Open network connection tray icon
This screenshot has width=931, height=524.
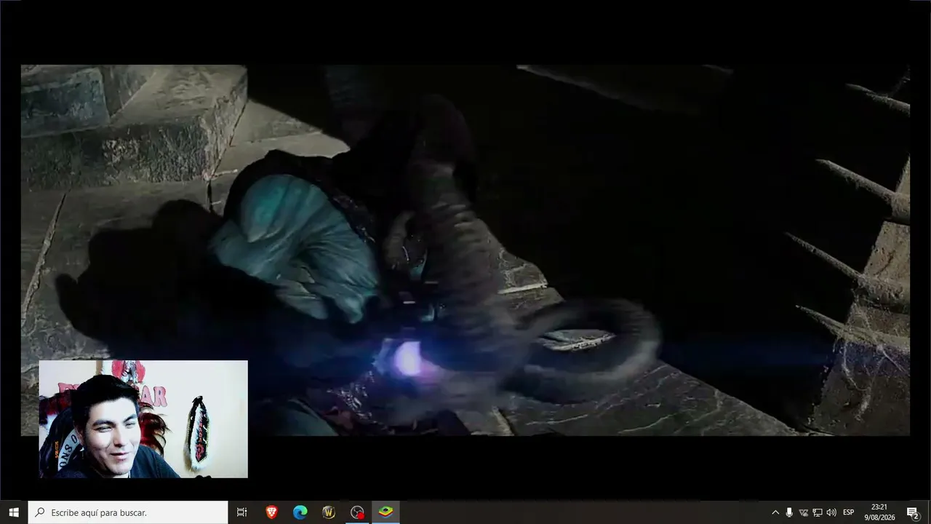tap(817, 512)
